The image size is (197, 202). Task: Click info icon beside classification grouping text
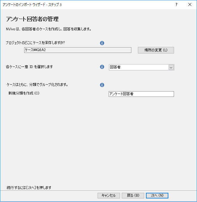(102, 85)
